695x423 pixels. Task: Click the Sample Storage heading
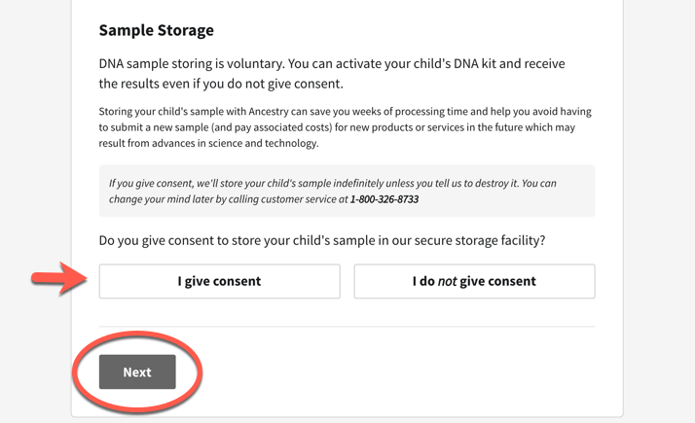coord(156,30)
